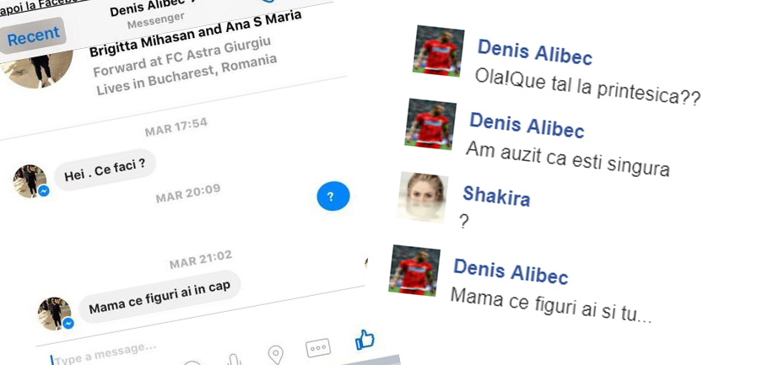779x365 pixels.
Task: Open Denis Alibec link above "Mama ce figuri ai si tu..."
Action: (x=511, y=271)
